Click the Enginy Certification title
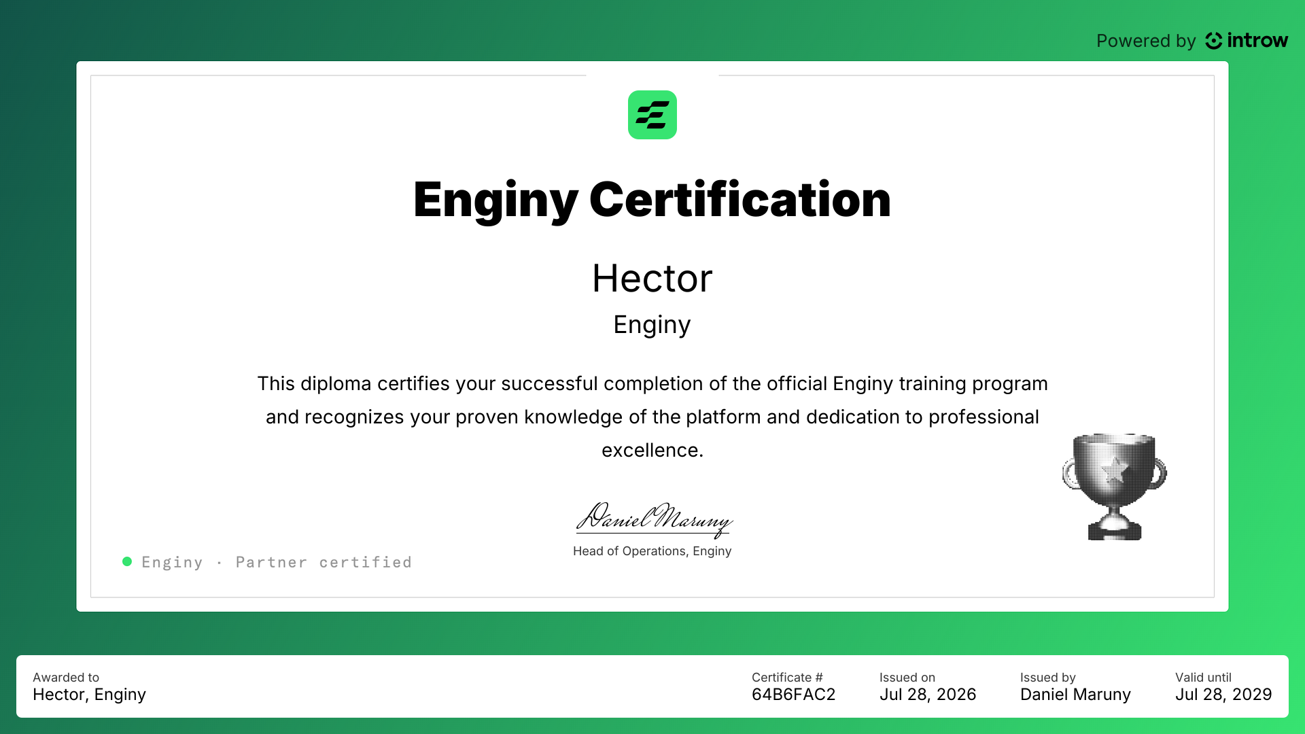 [x=652, y=200]
